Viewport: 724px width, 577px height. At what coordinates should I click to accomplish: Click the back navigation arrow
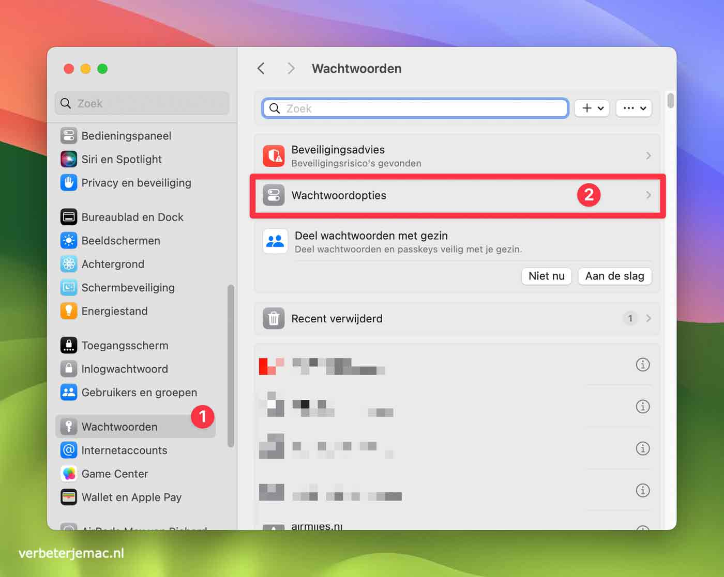coord(261,68)
